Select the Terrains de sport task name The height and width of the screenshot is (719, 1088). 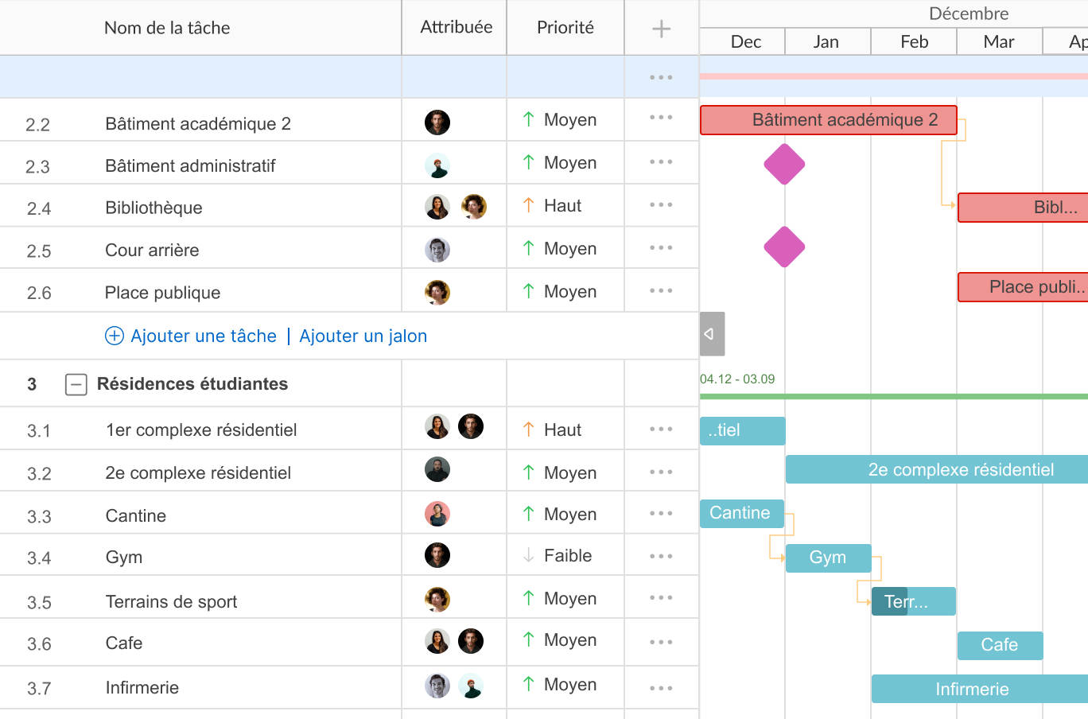coord(171,602)
